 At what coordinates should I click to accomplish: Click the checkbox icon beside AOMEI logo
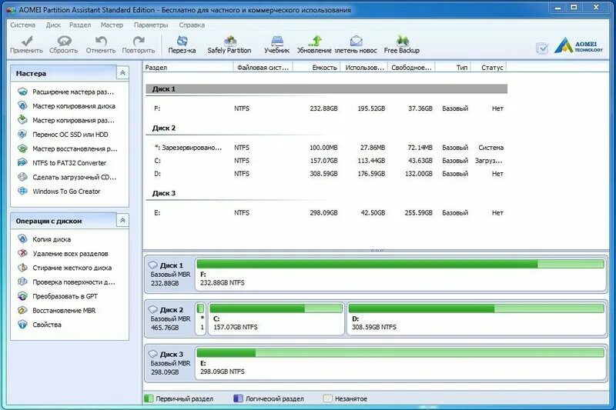tap(542, 48)
